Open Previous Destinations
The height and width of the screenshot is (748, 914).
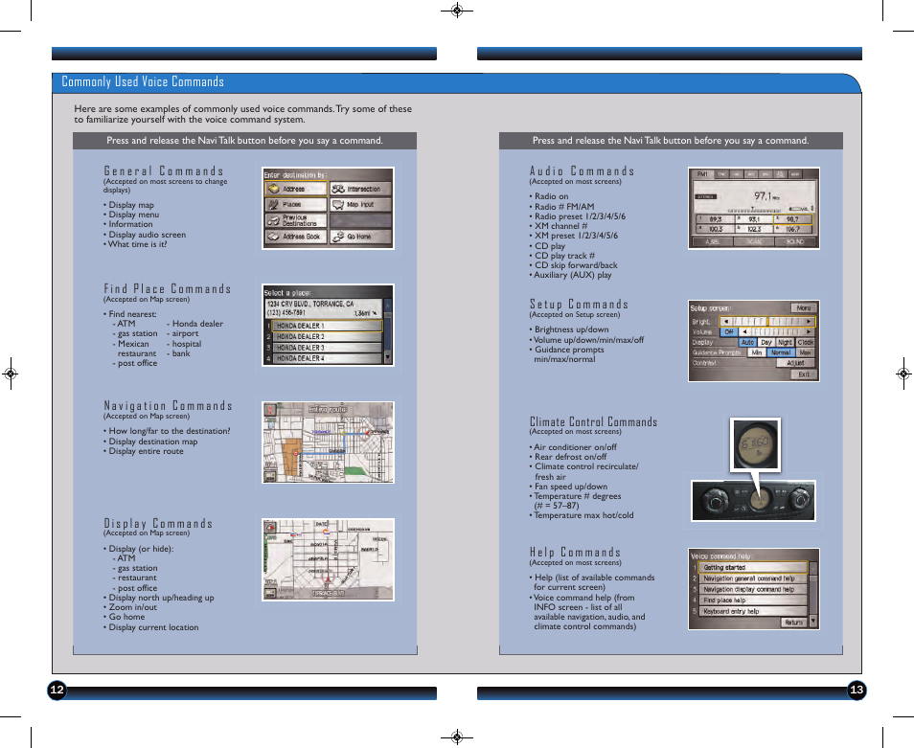coord(295,220)
